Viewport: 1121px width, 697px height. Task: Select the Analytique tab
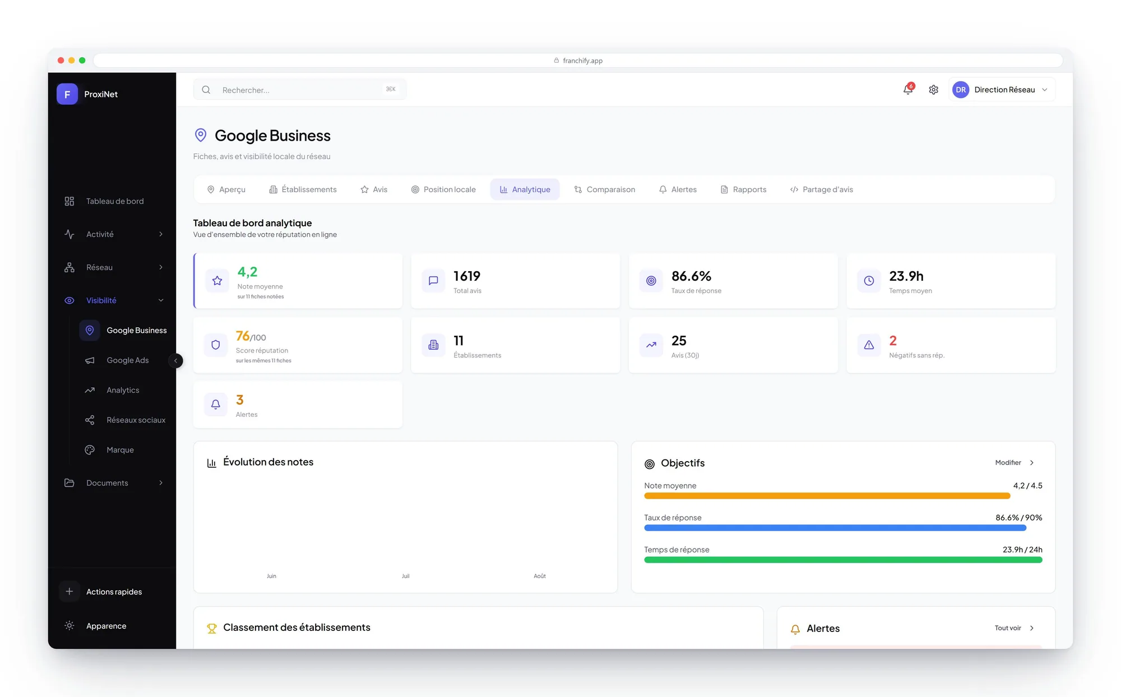point(525,189)
